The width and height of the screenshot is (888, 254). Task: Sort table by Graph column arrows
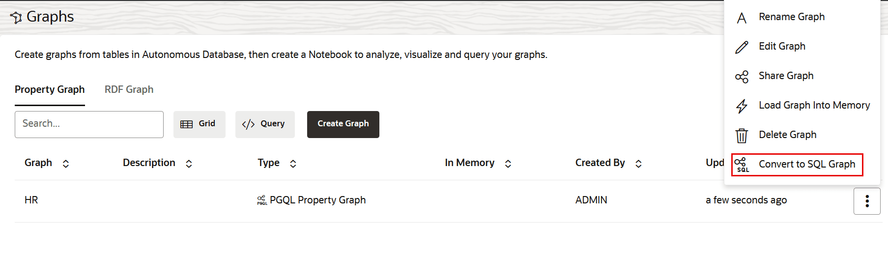coord(66,164)
